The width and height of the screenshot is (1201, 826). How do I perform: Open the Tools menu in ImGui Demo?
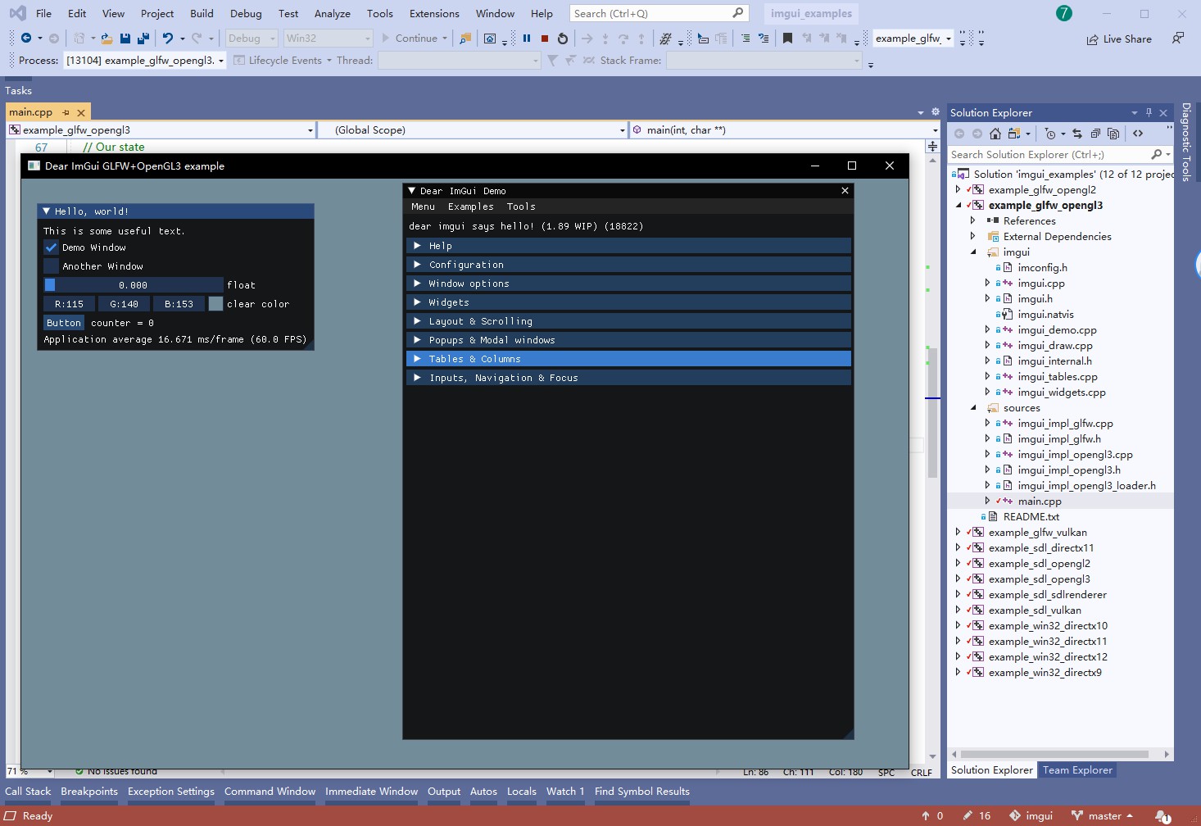(x=521, y=206)
